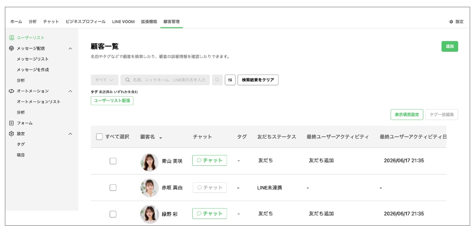Click 赤坂 真由's profile photo
Image resolution: width=476 pixels, height=232 pixels.
tap(149, 188)
